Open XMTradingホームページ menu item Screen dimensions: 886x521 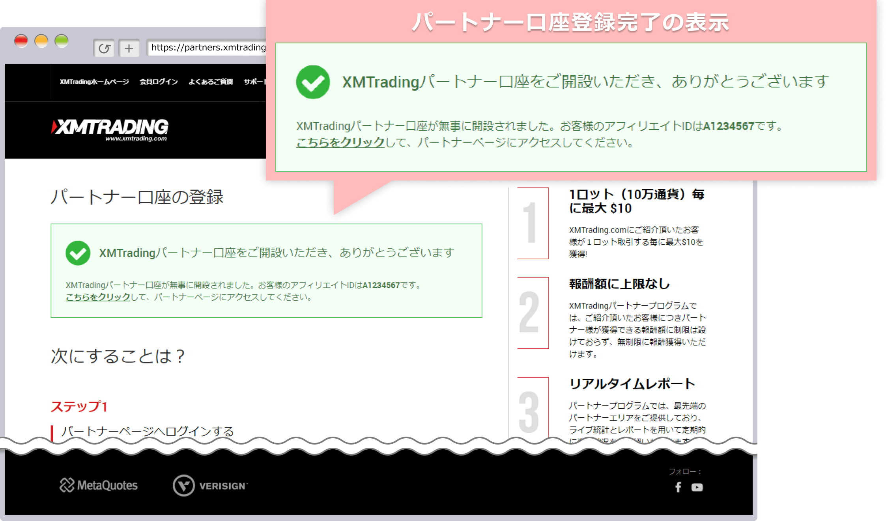(x=94, y=82)
